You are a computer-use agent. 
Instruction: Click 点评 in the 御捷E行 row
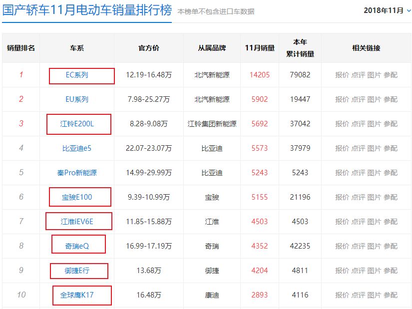tap(358, 271)
